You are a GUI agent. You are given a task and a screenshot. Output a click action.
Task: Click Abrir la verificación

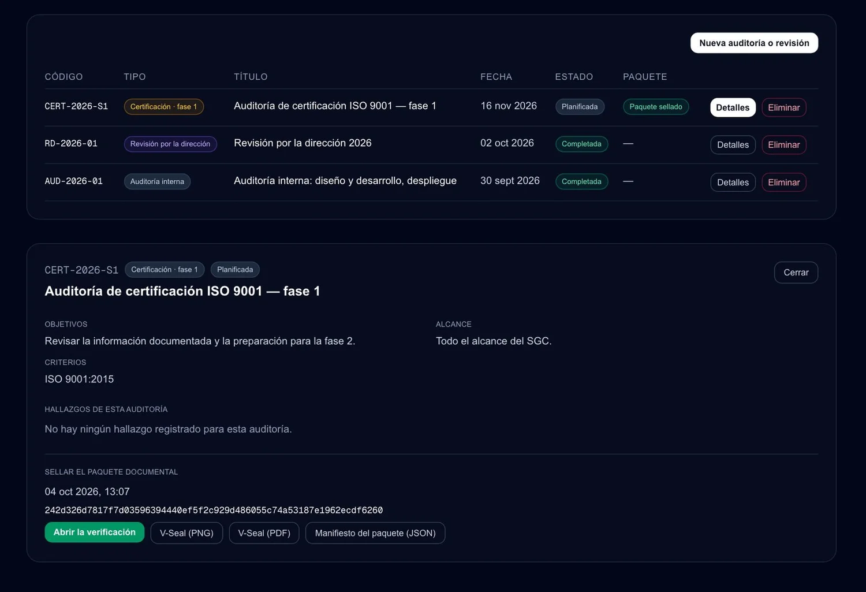click(x=95, y=533)
